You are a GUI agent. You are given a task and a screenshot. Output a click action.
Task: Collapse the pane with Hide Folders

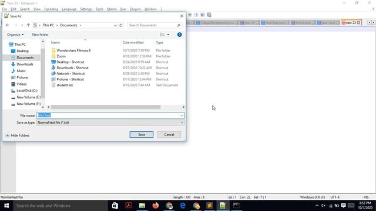pos(18,135)
